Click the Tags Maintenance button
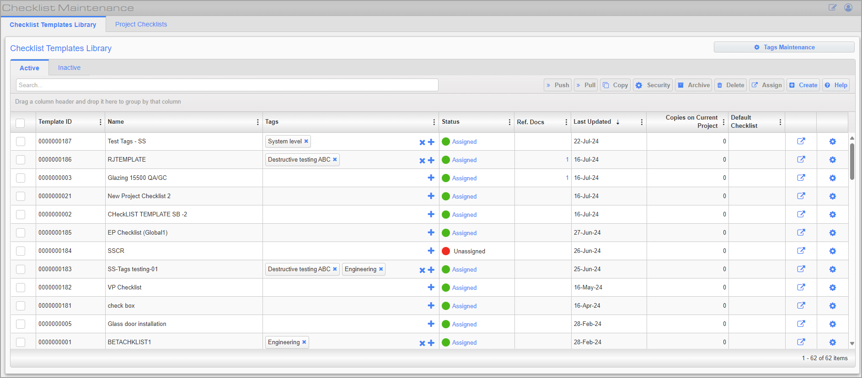862x378 pixels. pos(784,47)
